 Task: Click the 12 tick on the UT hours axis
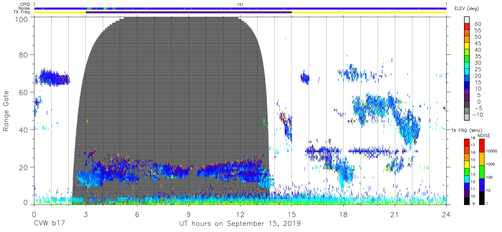click(x=240, y=214)
